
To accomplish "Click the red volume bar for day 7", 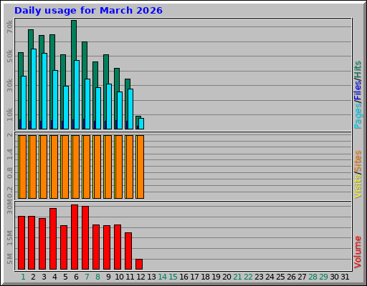I will pos(85,238).
